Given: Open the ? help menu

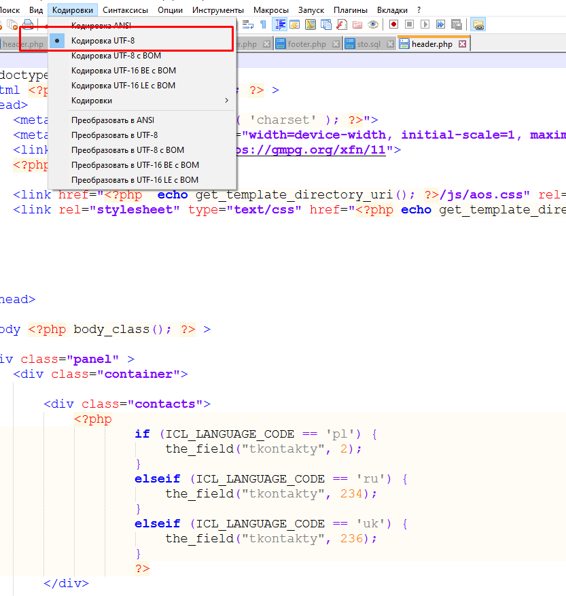Looking at the screenshot, I should coord(419,10).
